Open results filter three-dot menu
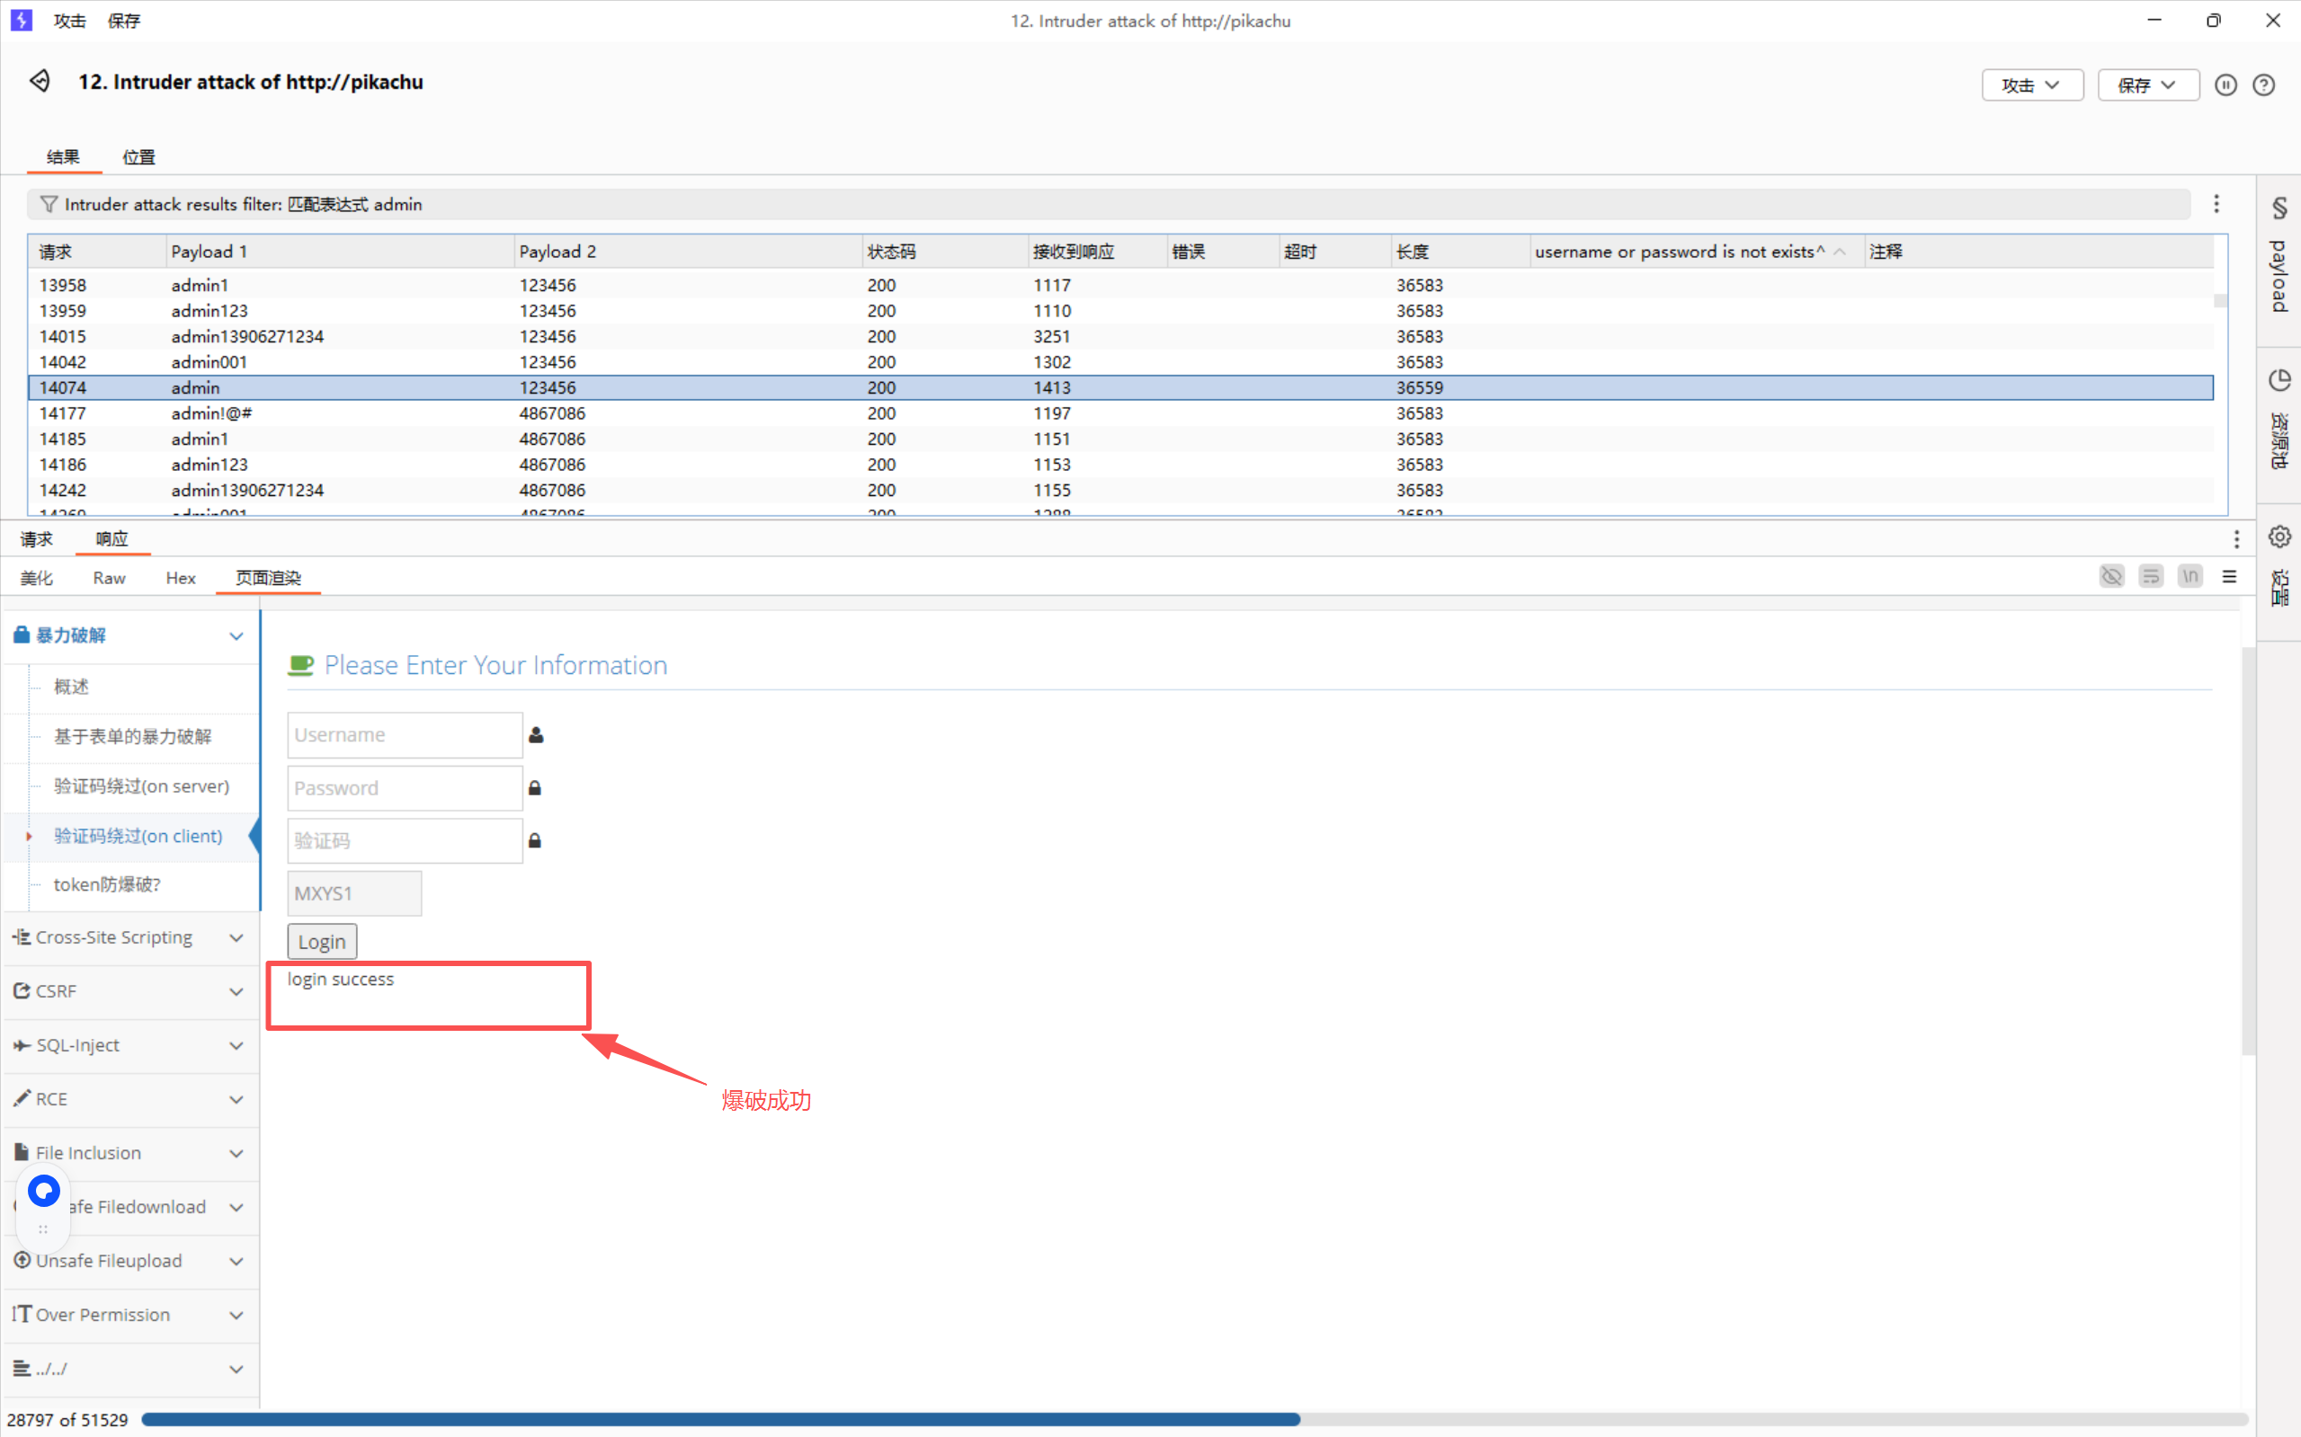The image size is (2301, 1437). coord(2216,204)
